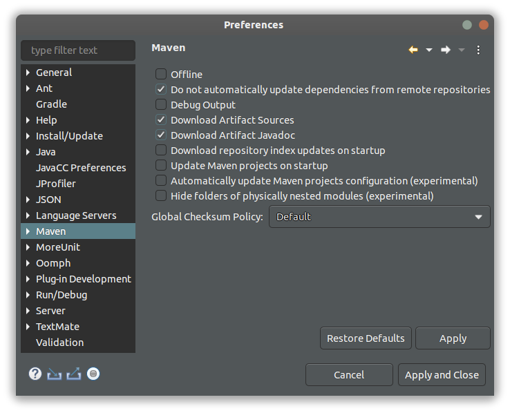Screen dimensions: 510x413
Task: Expand the TextMate tree node
Action: click(28, 327)
